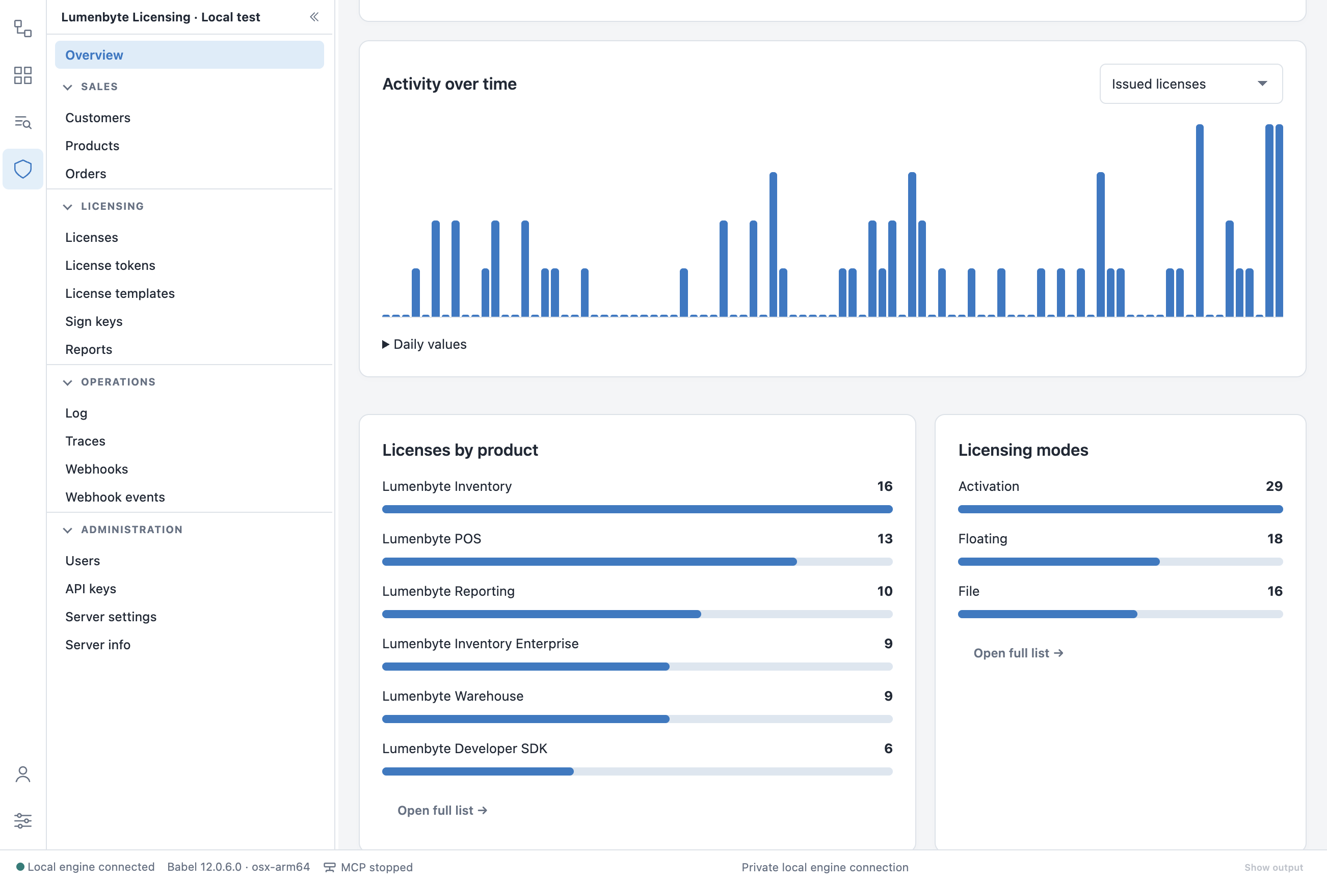Collapse the LICENSING section

68,206
